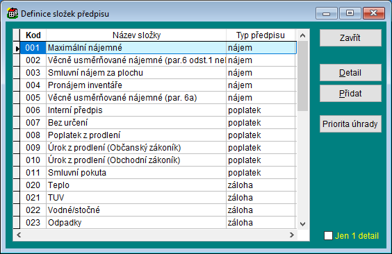Screen dimensions: 392x254
Task: Click the Název složky column header
Action: click(136, 35)
